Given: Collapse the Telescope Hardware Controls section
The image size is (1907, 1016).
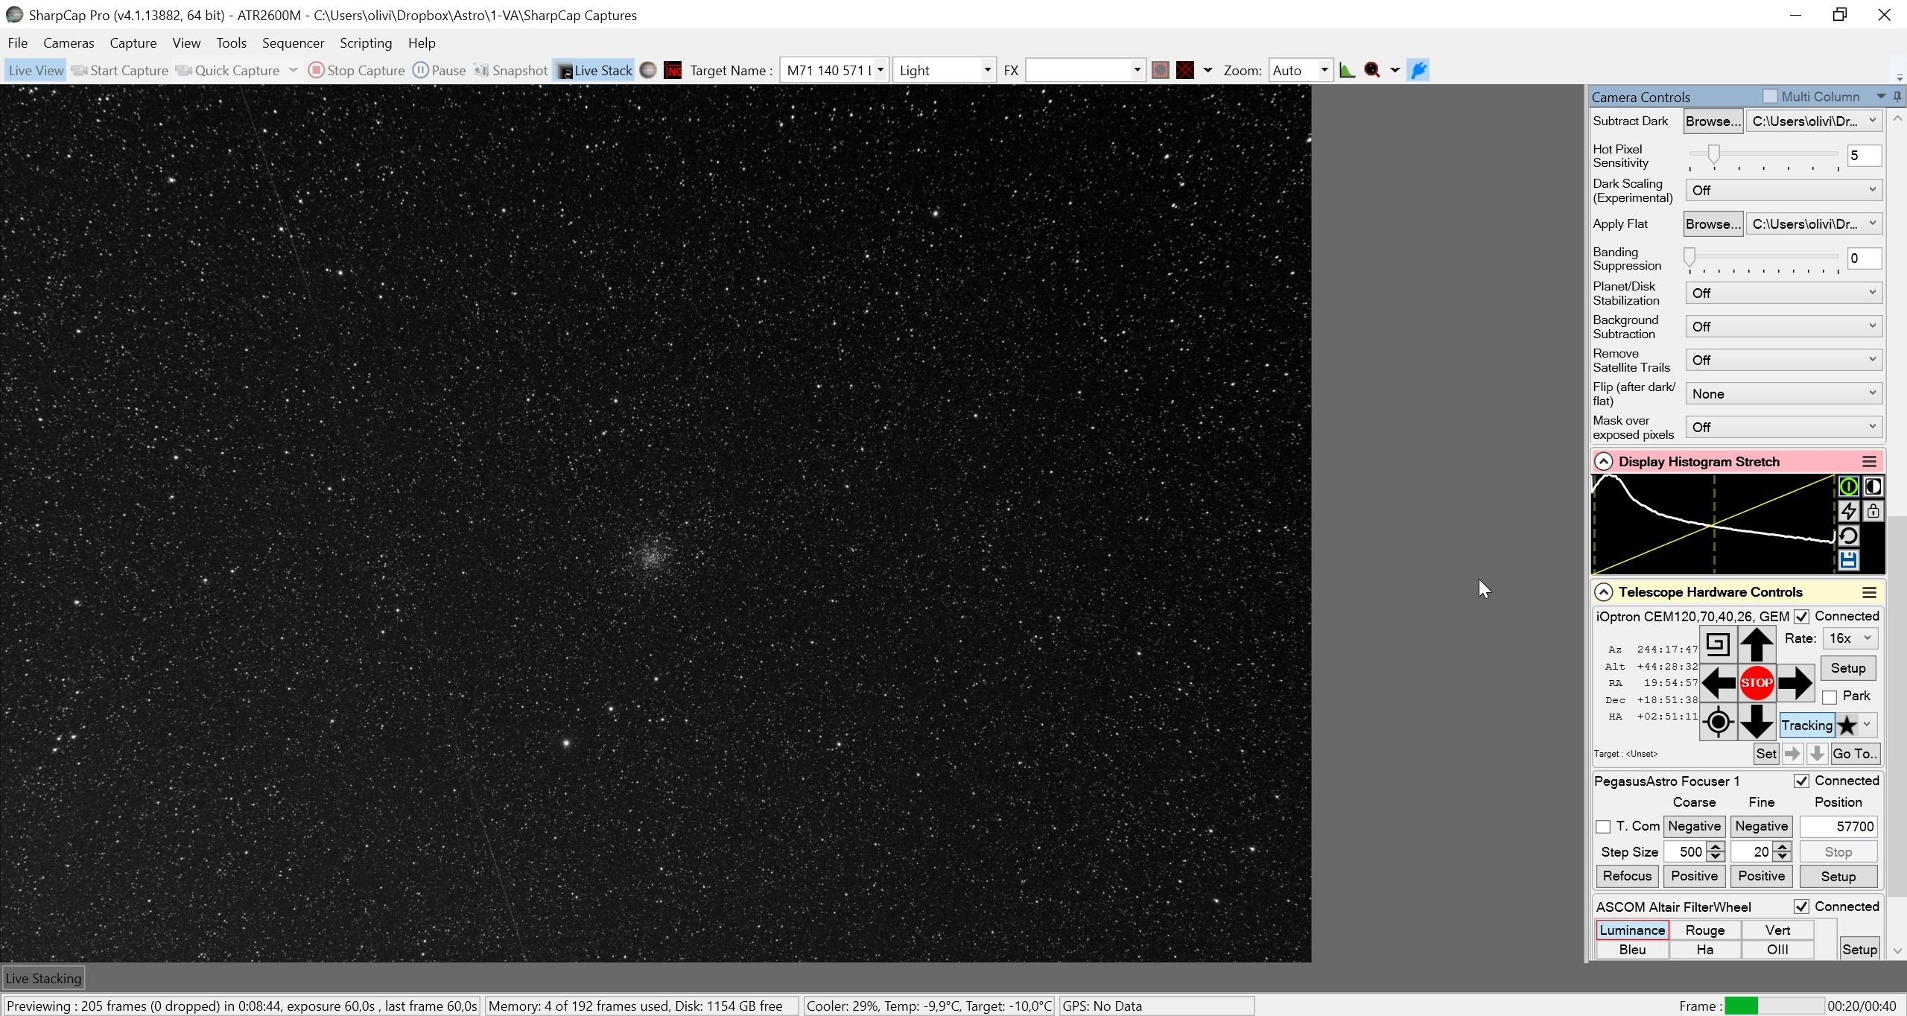Looking at the screenshot, I should [1603, 592].
